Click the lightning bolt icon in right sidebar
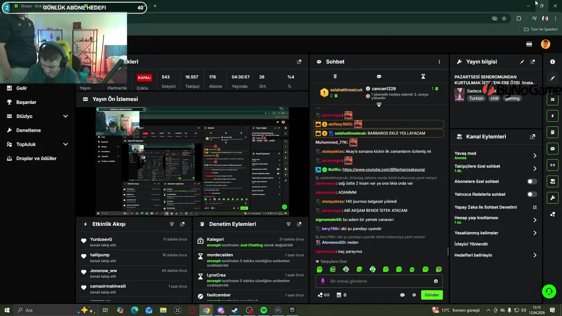This screenshot has width=562, height=316. tap(553, 116)
